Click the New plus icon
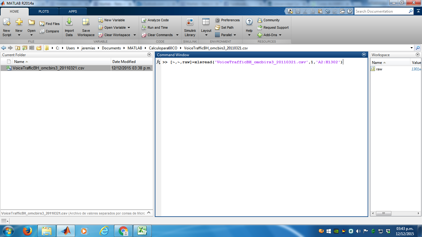Viewport: 422px width, 237px height. click(x=19, y=22)
